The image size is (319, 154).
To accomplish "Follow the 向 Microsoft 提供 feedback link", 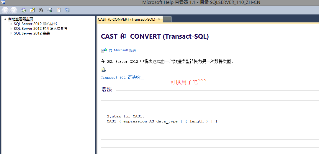I will [x=122, y=50].
